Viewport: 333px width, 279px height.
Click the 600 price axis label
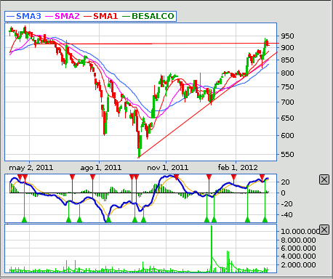(x=287, y=135)
